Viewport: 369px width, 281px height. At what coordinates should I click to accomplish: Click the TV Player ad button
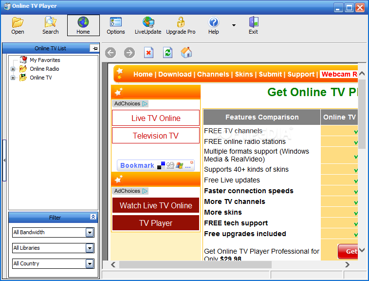(156, 223)
